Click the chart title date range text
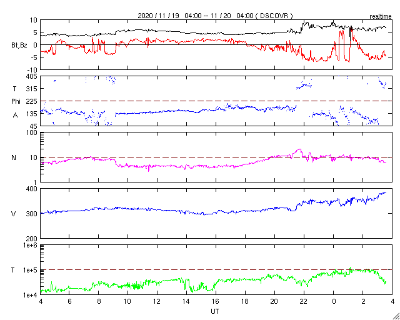Viewport: 400px width, 320px height. click(x=215, y=16)
